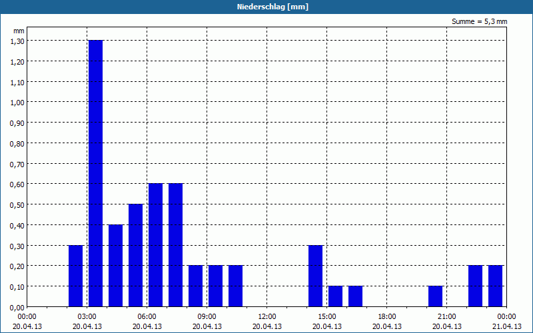This screenshot has height=333, width=533.
Task: Click the y-axis label 0,50
Action: pos(17,205)
